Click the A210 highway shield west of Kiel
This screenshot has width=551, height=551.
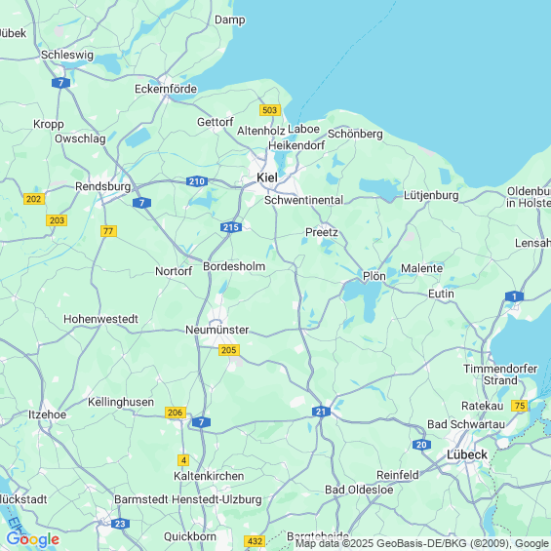click(197, 181)
